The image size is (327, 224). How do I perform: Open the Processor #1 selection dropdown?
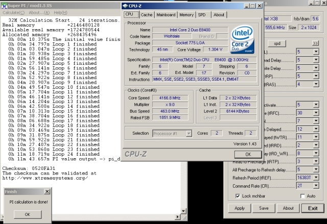point(189,134)
